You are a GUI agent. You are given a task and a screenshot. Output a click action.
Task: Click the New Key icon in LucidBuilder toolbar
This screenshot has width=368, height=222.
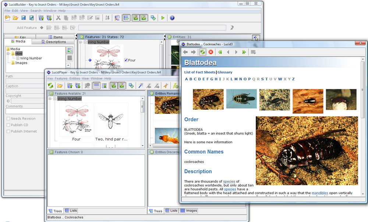7,18
